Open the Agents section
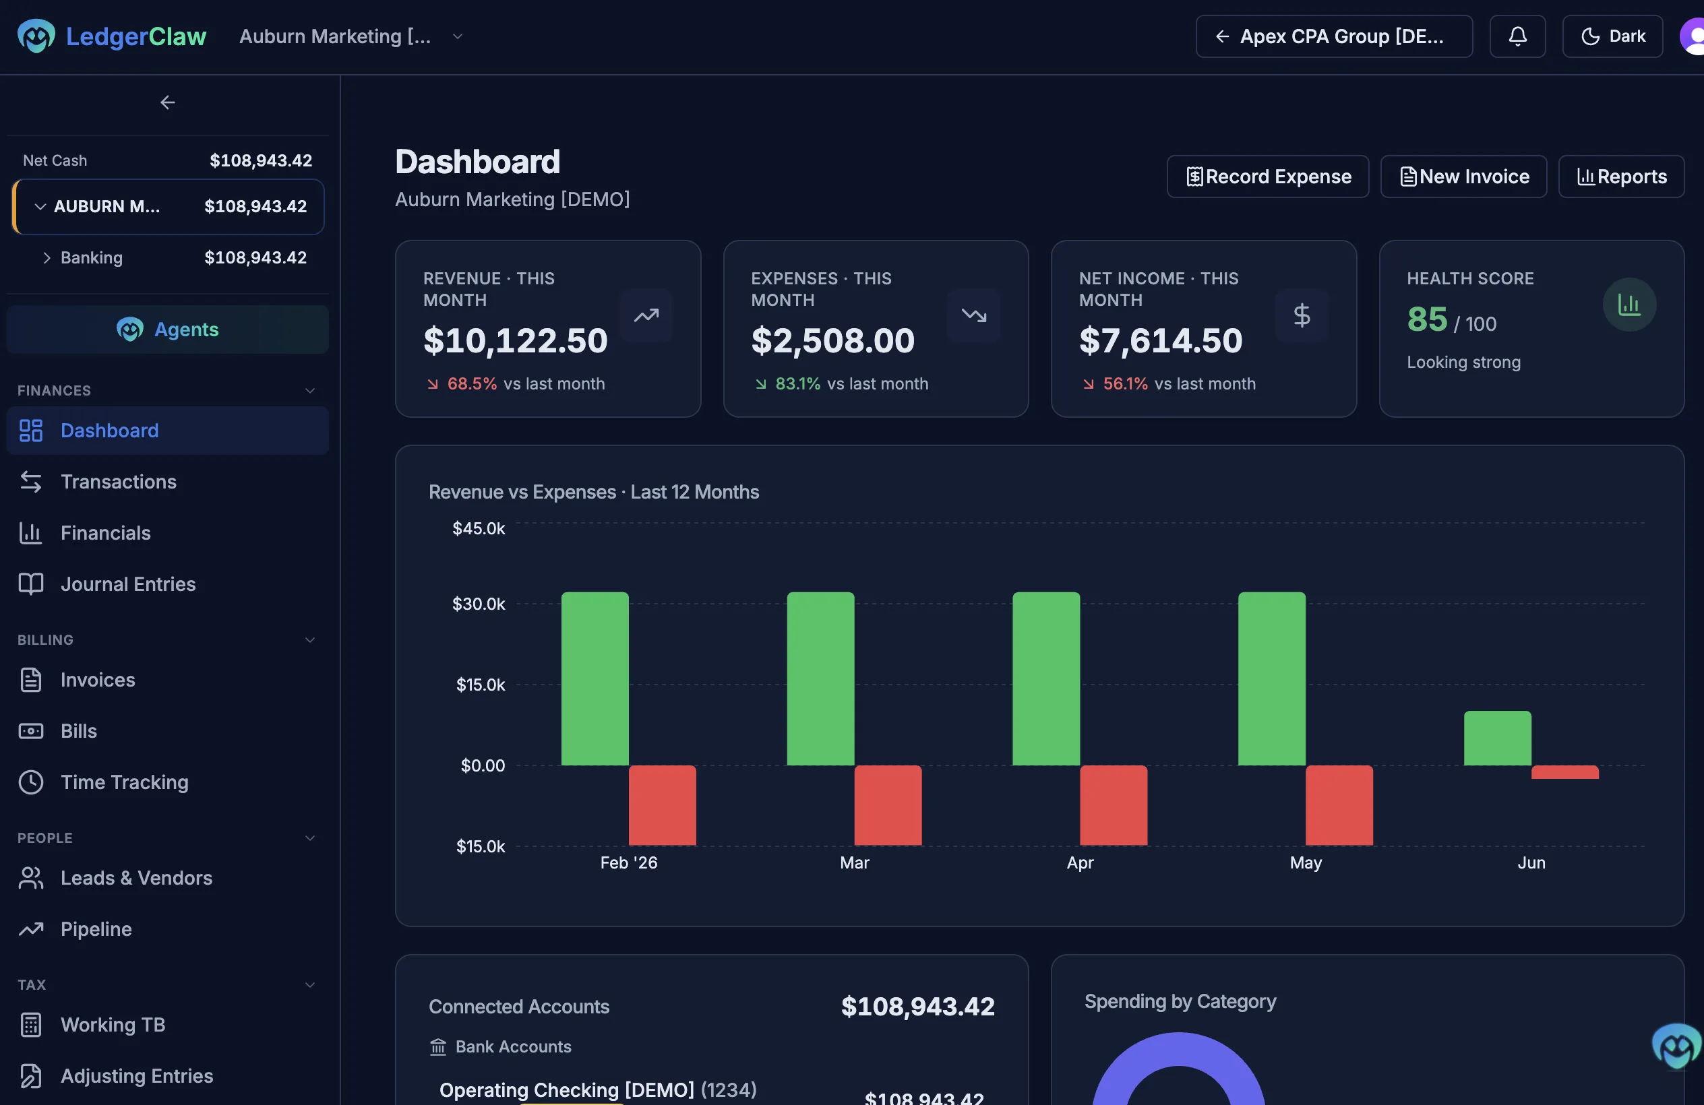This screenshot has width=1704, height=1105. click(168, 329)
